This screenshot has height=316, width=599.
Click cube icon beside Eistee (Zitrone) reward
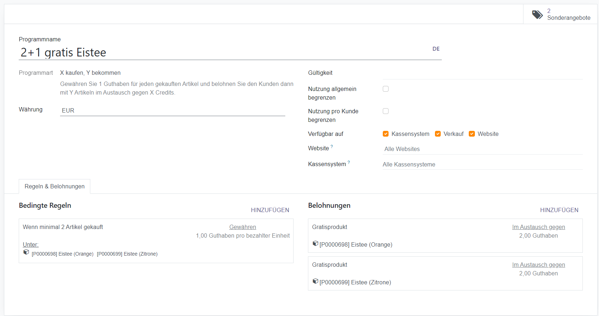316,281
